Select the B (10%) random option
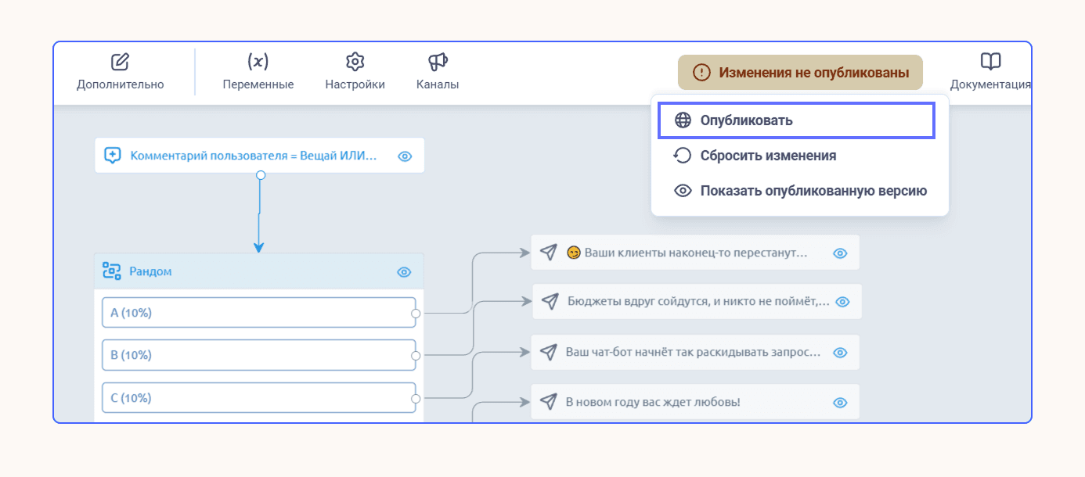 (x=259, y=355)
